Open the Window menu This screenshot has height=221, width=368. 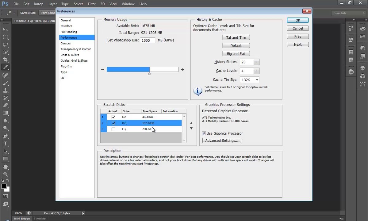click(x=128, y=4)
